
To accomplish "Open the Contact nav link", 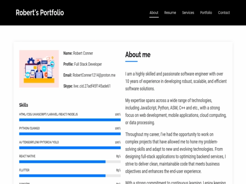I will point(224,13).
